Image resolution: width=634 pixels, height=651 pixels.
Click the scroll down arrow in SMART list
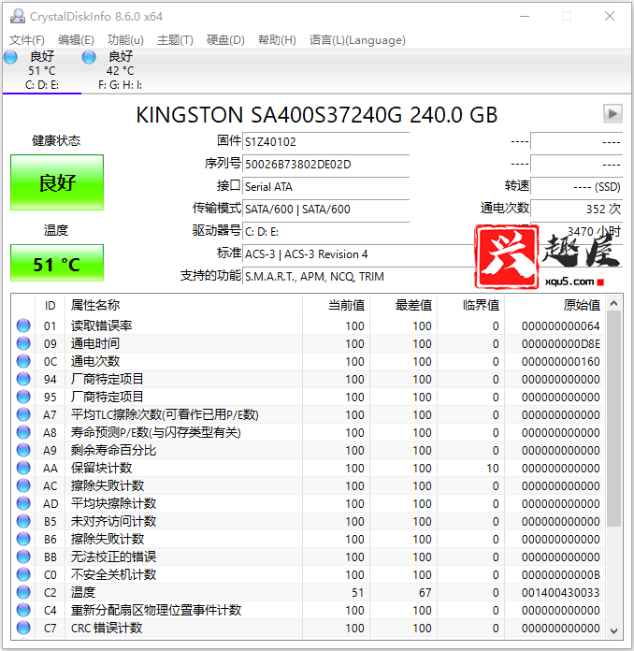tap(613, 630)
